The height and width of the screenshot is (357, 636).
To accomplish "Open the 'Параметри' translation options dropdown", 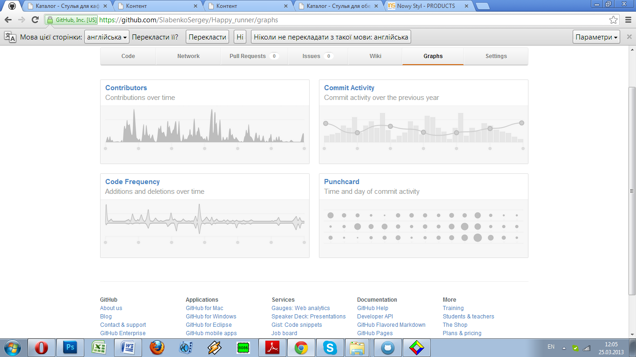I will click(596, 37).
